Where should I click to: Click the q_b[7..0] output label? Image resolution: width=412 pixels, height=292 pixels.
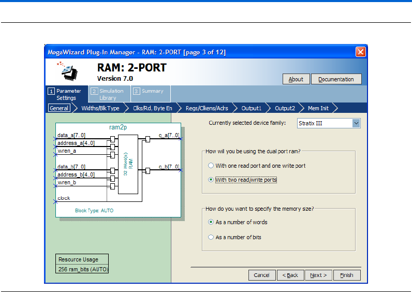coord(169,167)
